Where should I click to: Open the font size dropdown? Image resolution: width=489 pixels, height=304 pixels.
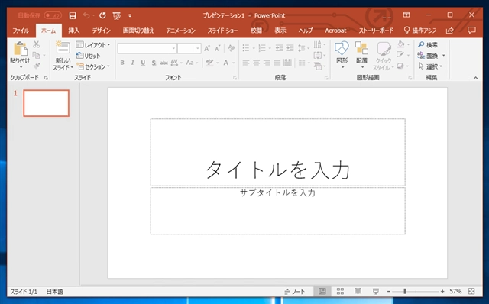[198, 48]
